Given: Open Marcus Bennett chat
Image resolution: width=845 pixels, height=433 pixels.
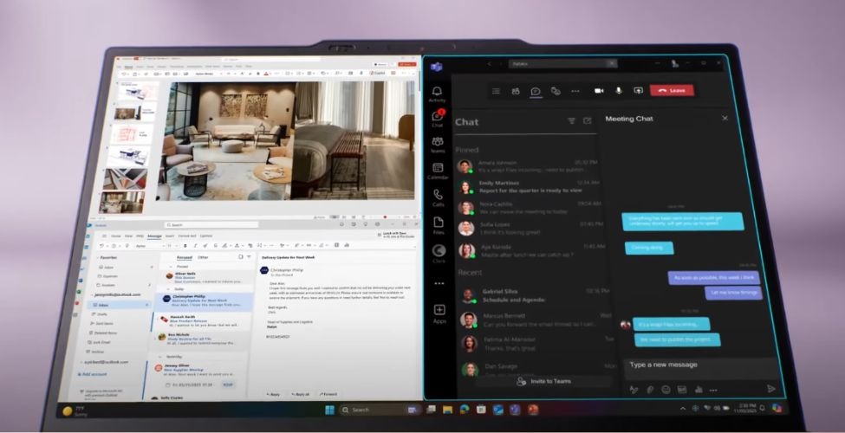Looking at the screenshot, I should [x=535, y=320].
